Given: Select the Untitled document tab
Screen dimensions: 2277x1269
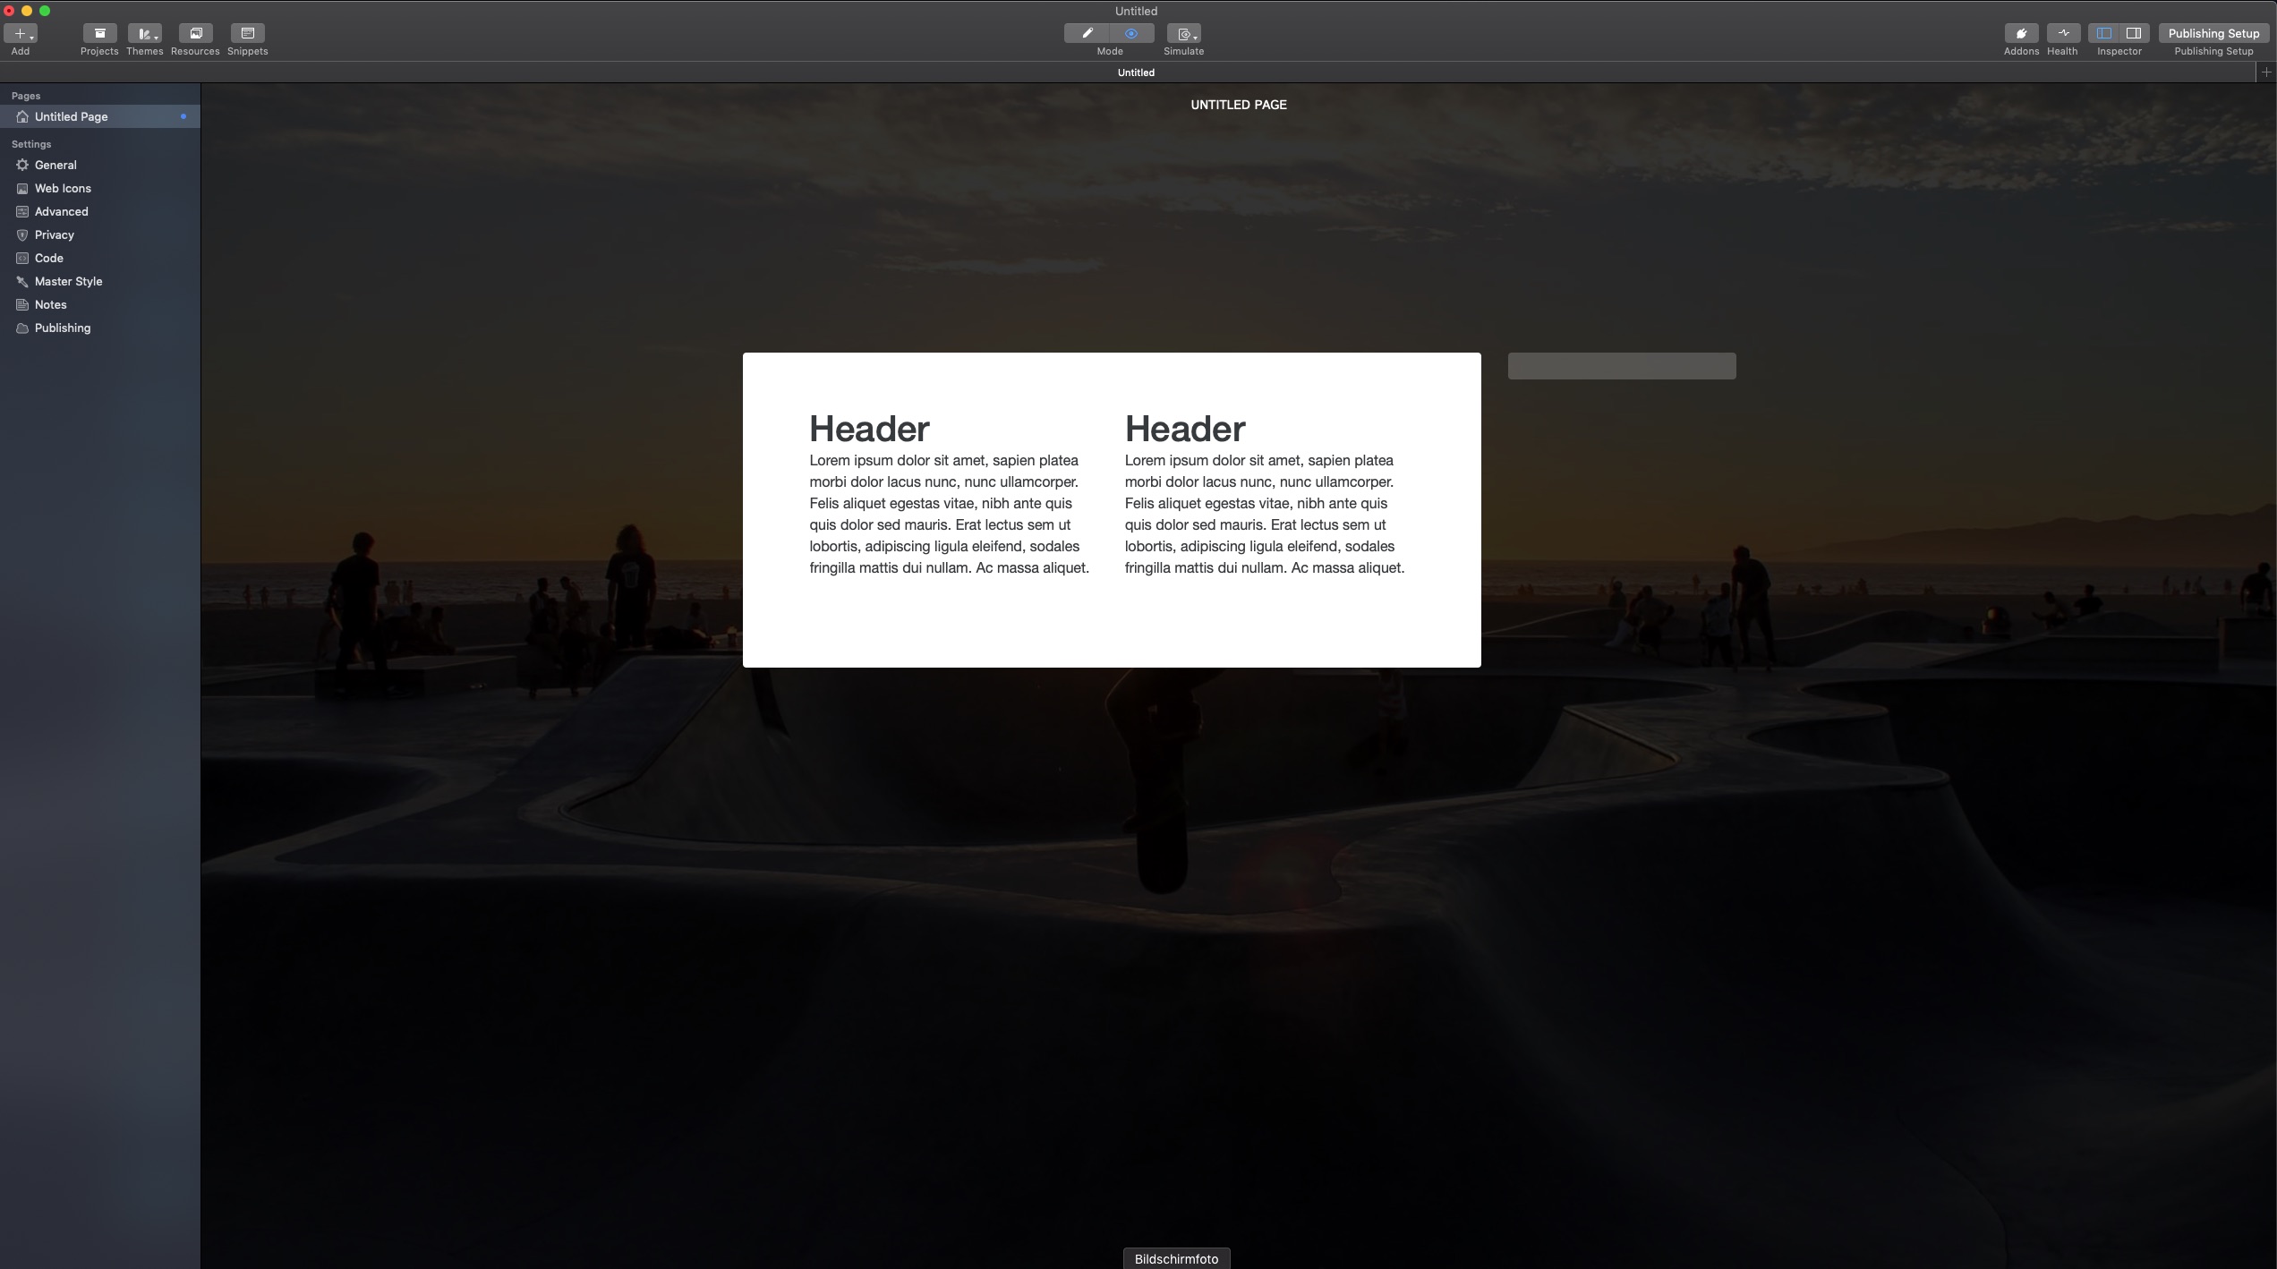Looking at the screenshot, I should coord(1136,72).
